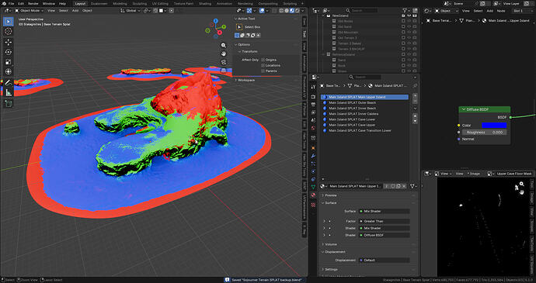This screenshot has width=536, height=283.
Task: Open the Texture properties checker tab
Action: [313, 205]
